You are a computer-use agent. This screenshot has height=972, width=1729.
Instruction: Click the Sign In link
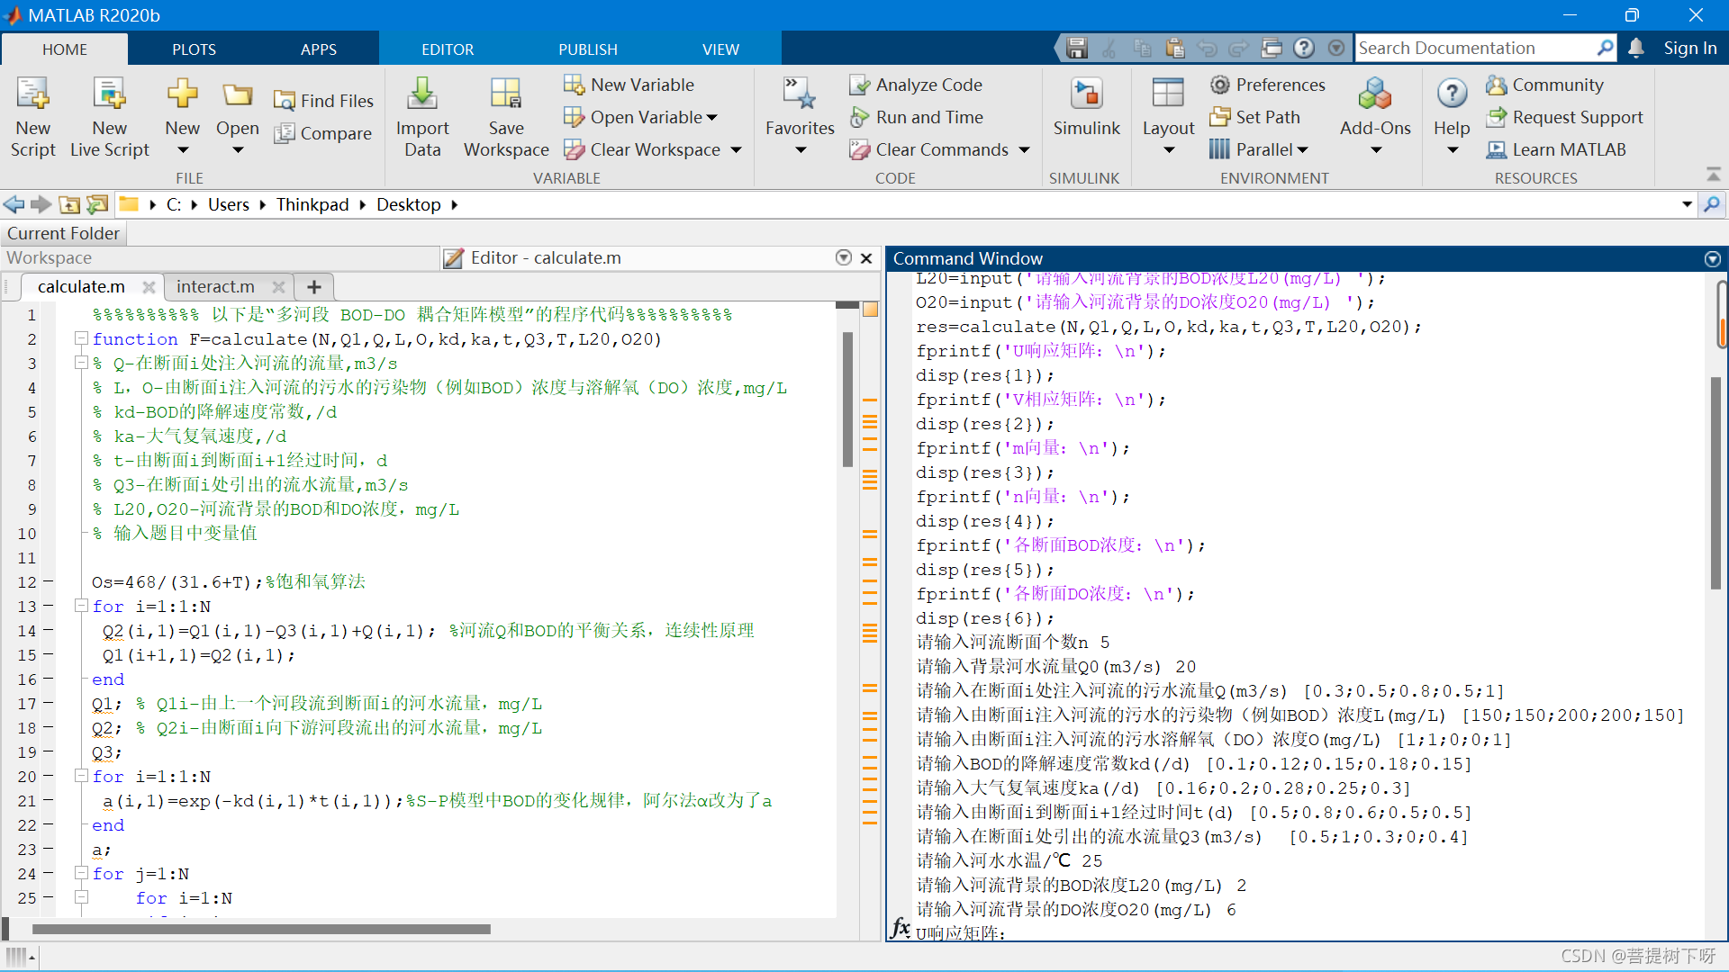1689,49
